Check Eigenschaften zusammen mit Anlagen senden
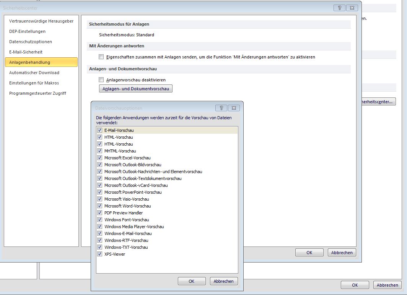This screenshot has width=407, height=295. [101, 57]
